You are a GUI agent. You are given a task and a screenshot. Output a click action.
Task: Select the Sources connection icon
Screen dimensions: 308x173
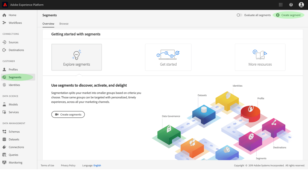pos(13,42)
